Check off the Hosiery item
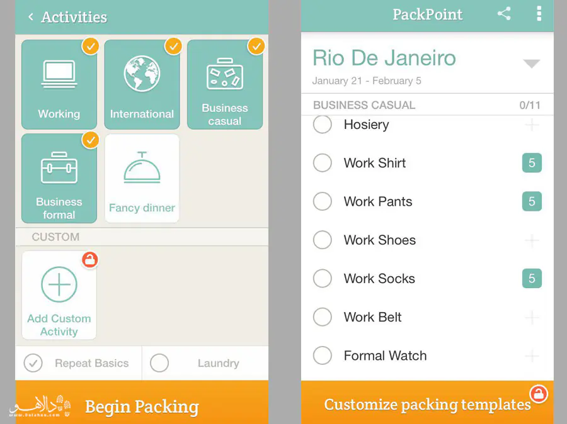The height and width of the screenshot is (424, 567). [322, 124]
